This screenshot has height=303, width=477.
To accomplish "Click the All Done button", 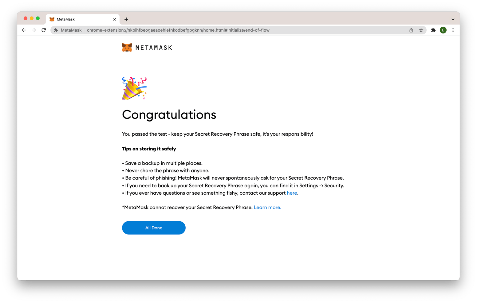I will coord(154,228).
